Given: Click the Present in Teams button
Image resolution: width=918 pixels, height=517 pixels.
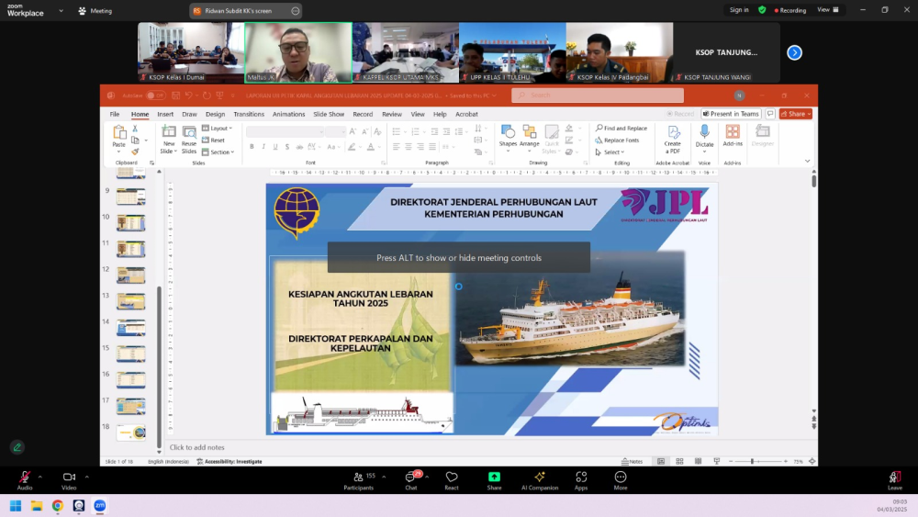Looking at the screenshot, I should point(732,114).
